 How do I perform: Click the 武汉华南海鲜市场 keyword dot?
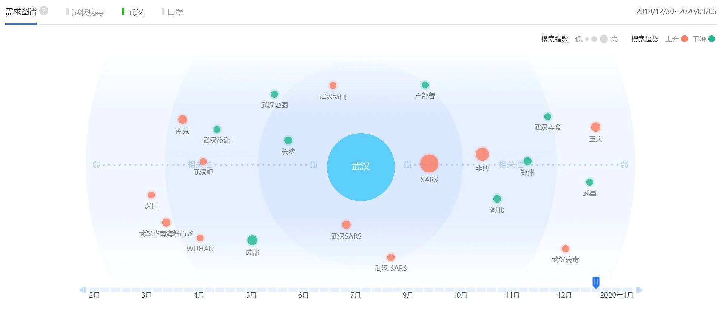pos(166,223)
